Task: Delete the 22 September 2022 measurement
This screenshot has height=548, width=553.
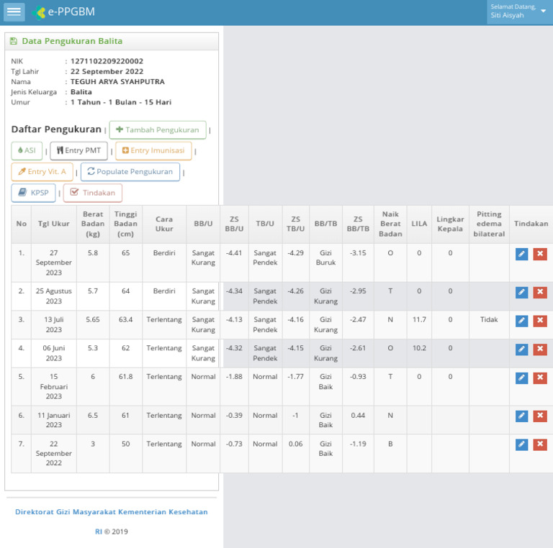Action: (x=540, y=445)
